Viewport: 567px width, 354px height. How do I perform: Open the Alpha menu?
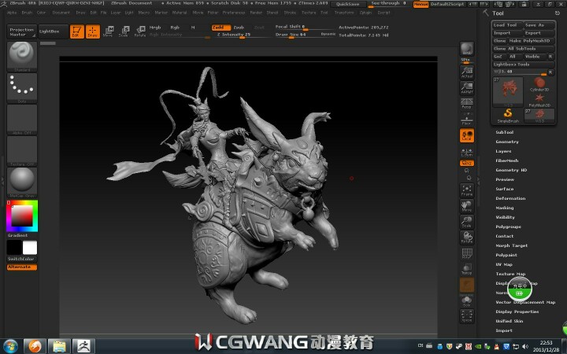click(x=12, y=13)
